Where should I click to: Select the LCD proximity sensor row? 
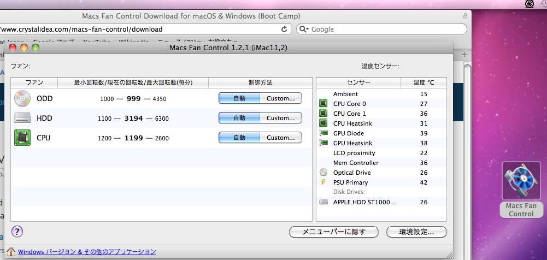[x=381, y=152]
